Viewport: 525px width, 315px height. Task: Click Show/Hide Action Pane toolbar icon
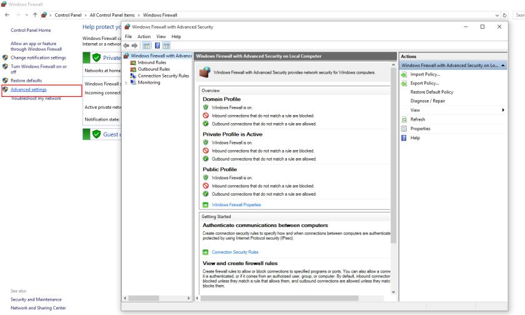(166, 46)
